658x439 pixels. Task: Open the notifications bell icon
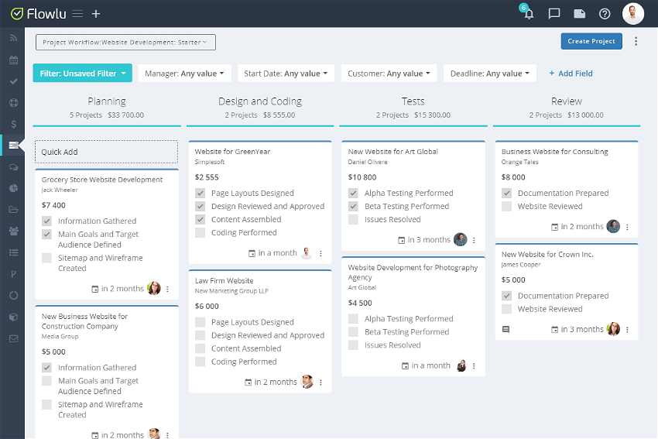(x=529, y=14)
